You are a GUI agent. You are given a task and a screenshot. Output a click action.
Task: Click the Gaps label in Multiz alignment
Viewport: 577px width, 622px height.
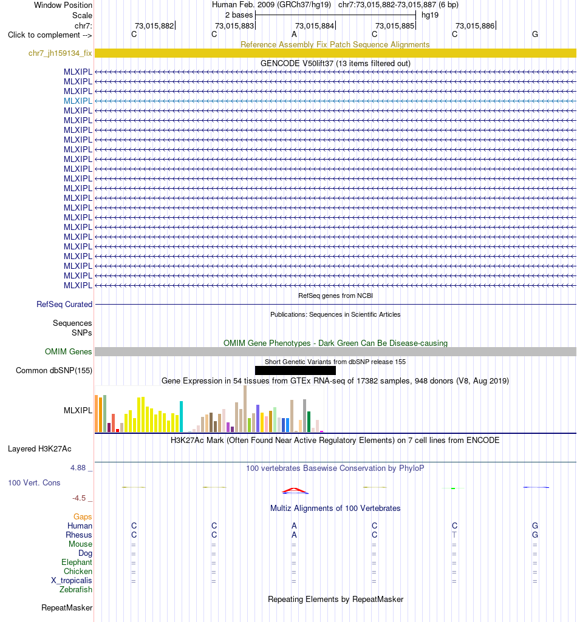coord(83,516)
